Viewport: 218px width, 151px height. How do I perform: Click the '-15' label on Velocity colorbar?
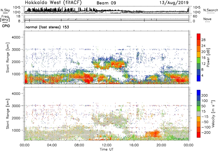[205, 117]
